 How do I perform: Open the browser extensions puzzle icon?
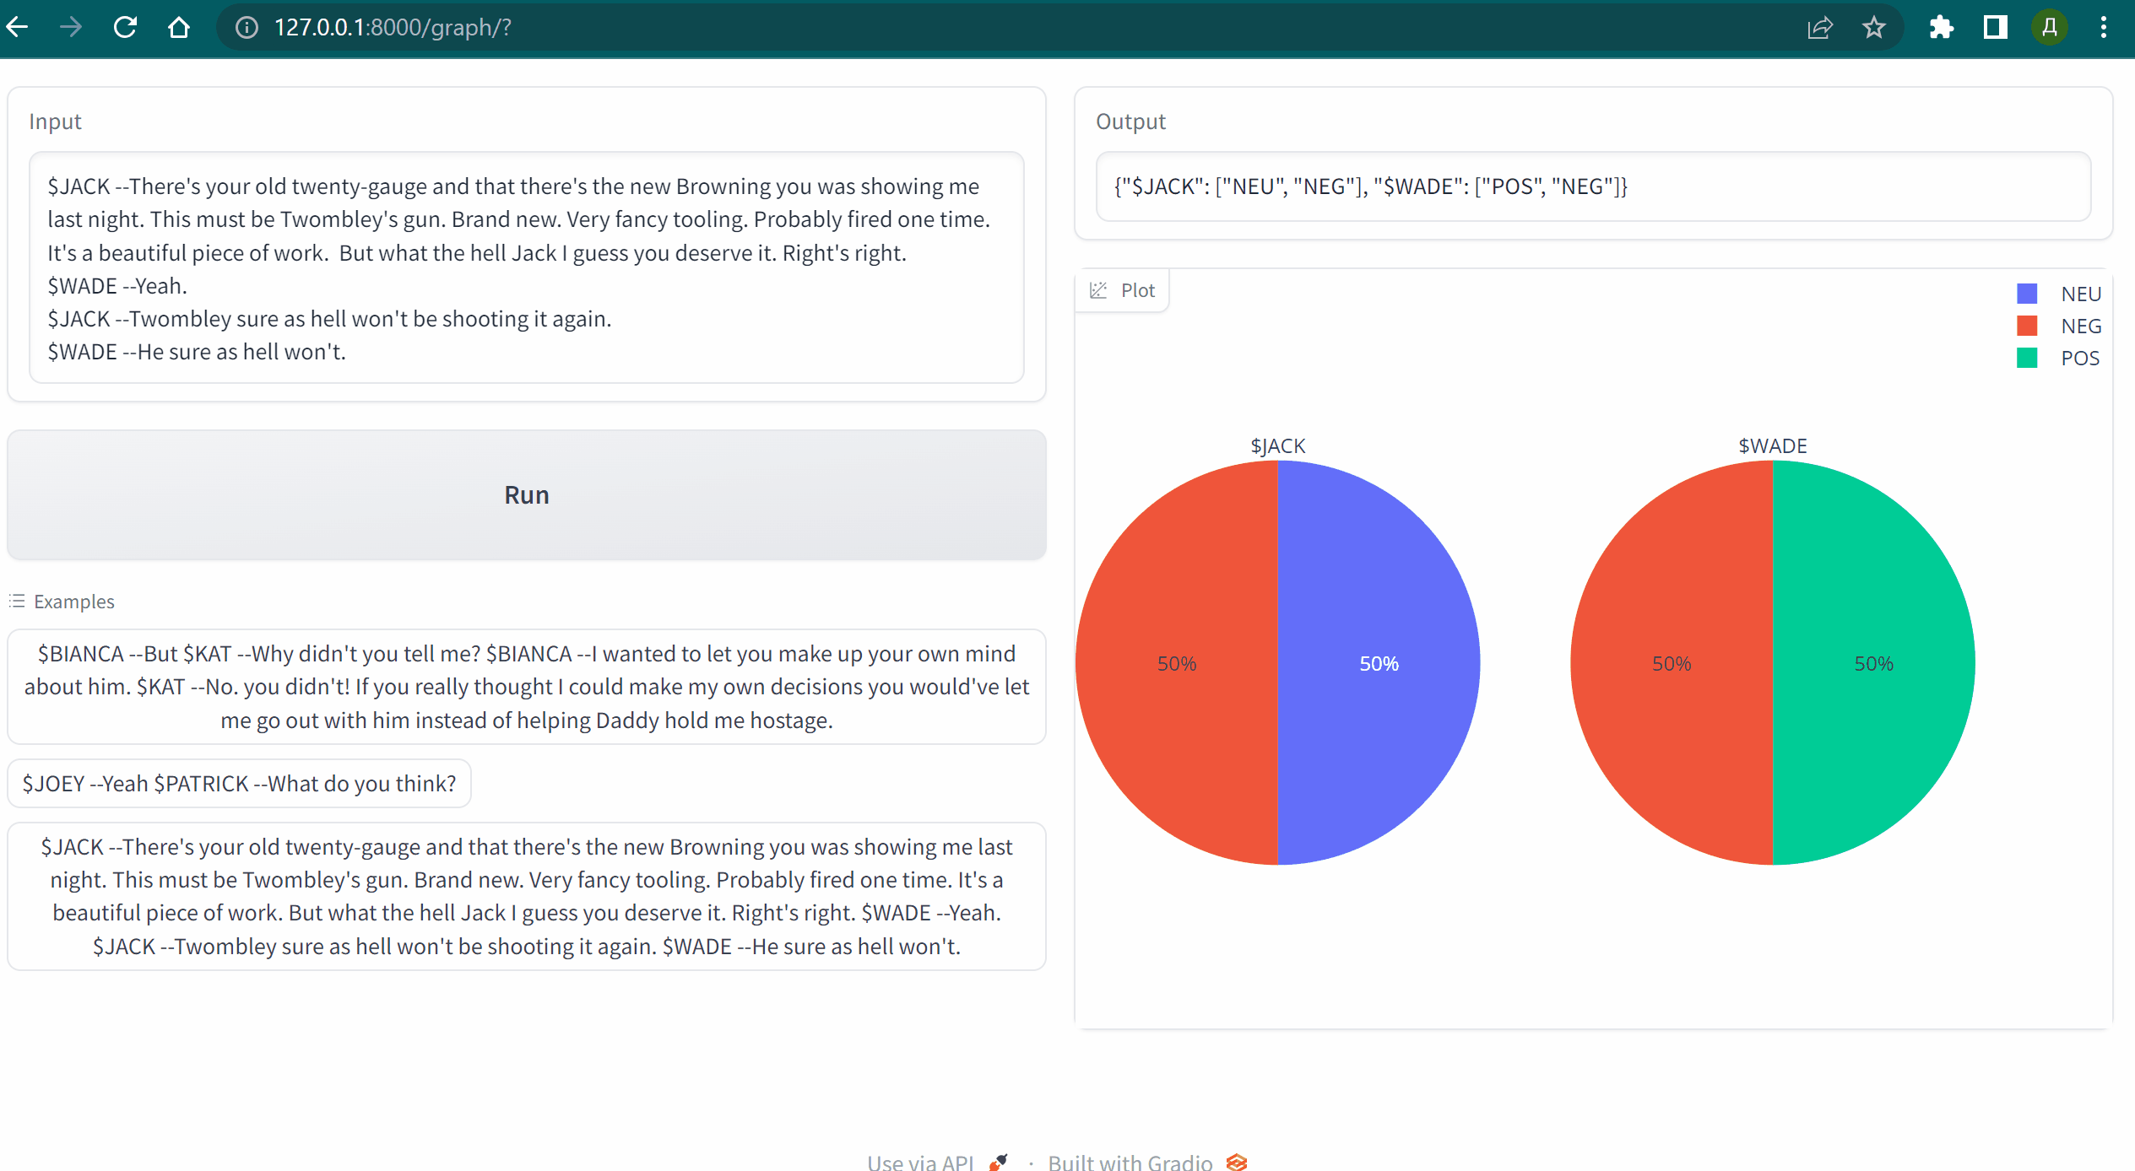(x=1941, y=26)
